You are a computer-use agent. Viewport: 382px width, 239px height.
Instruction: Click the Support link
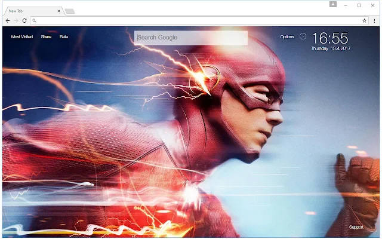pos(356,227)
